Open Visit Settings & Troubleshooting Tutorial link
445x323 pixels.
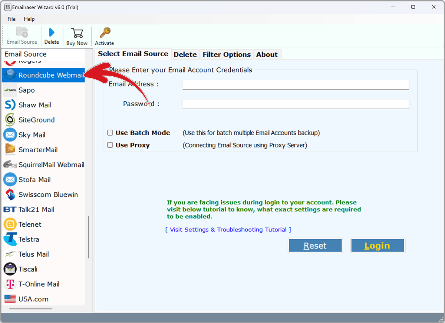[228, 230]
